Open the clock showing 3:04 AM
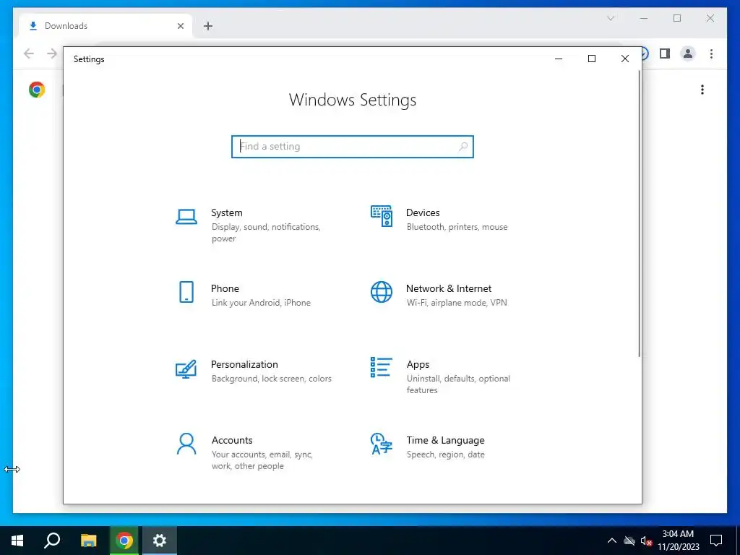The image size is (740, 555). coord(678,541)
